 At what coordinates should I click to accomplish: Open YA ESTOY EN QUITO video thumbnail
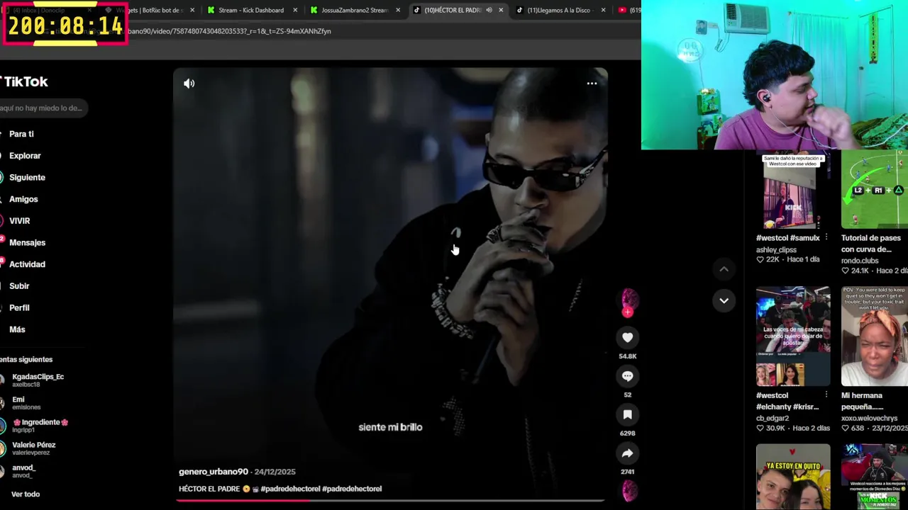pyautogui.click(x=793, y=477)
